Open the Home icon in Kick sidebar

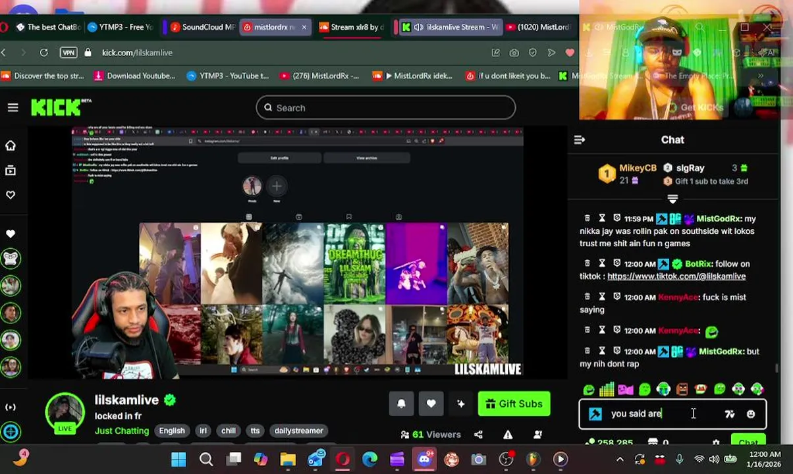[11, 145]
